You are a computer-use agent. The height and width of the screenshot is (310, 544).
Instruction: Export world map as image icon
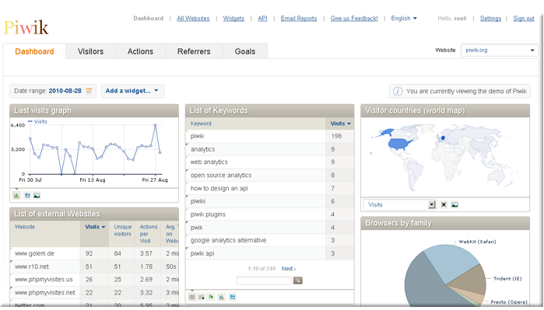pyautogui.click(x=455, y=204)
